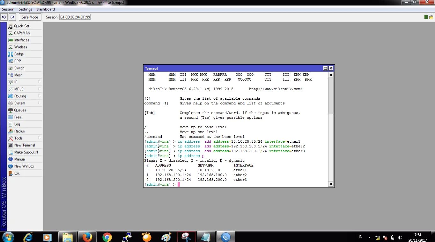The height and width of the screenshot is (242, 435).
Task: Click the lock icon at top right
Action: point(431,17)
